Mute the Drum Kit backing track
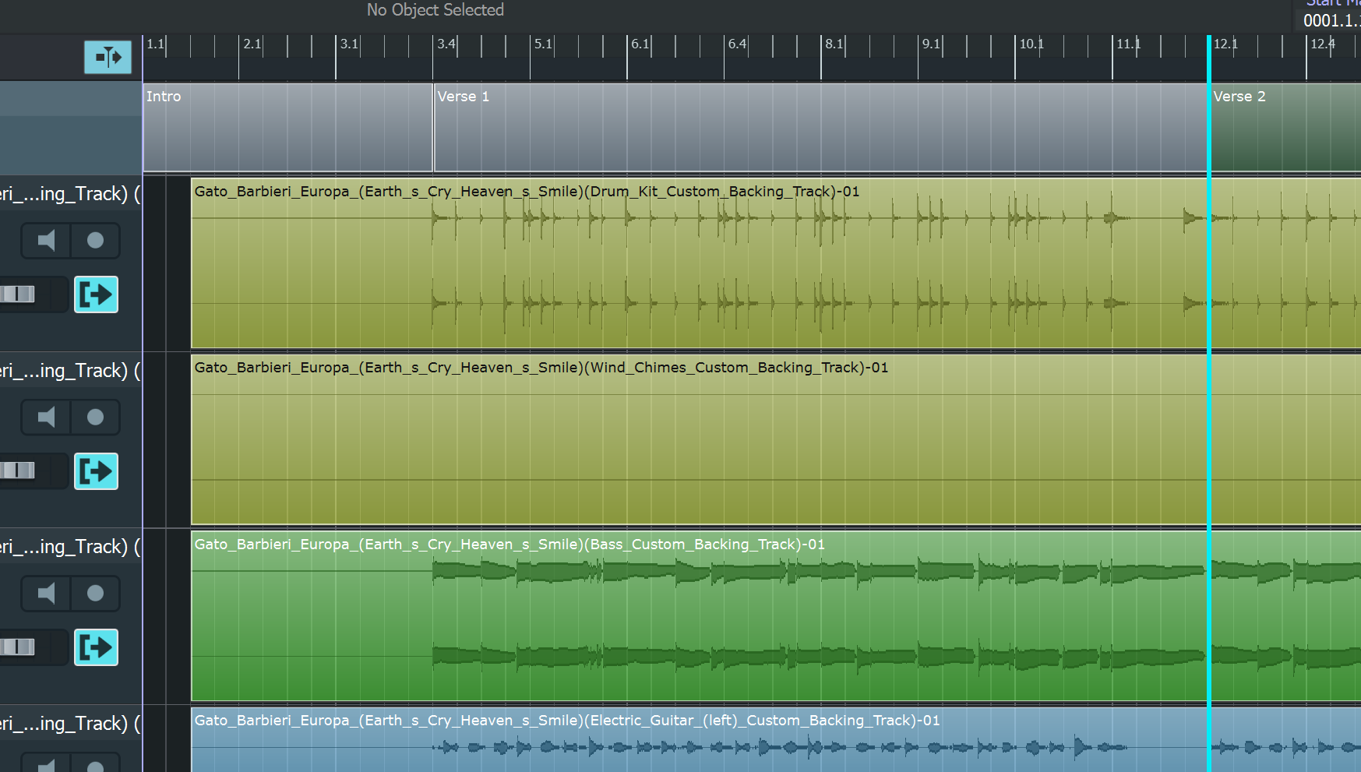Screen dimensions: 1361x772 (x=46, y=241)
